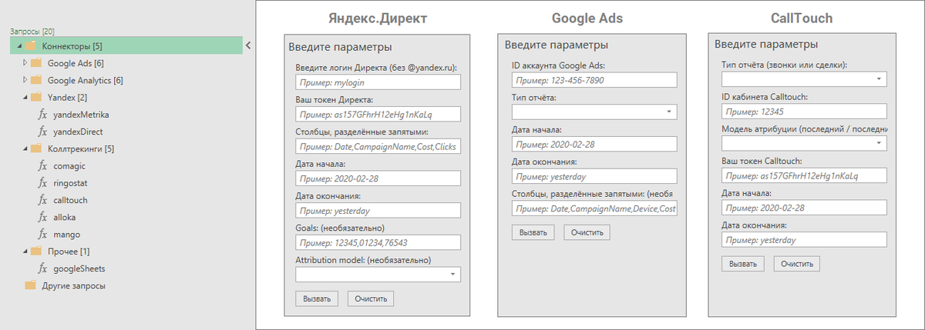Focus the ID аккаунта Google Ads field
The image size is (925, 330).
pyautogui.click(x=594, y=80)
